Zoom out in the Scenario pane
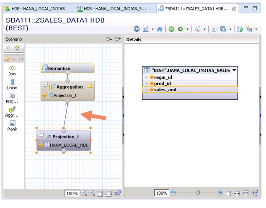 (84, 193)
